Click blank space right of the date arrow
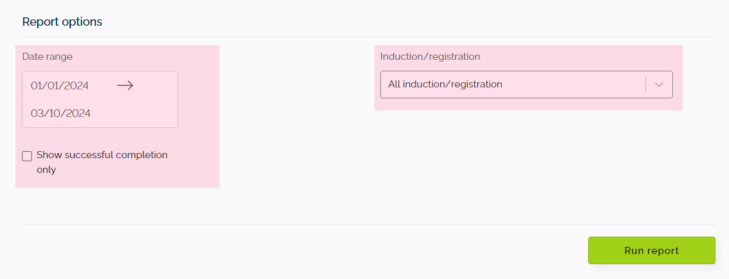Viewport: 729px width, 279px height. (155, 85)
